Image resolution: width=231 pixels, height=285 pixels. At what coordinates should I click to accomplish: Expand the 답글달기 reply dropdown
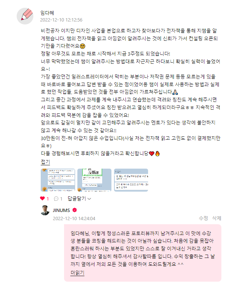tap(79, 199)
